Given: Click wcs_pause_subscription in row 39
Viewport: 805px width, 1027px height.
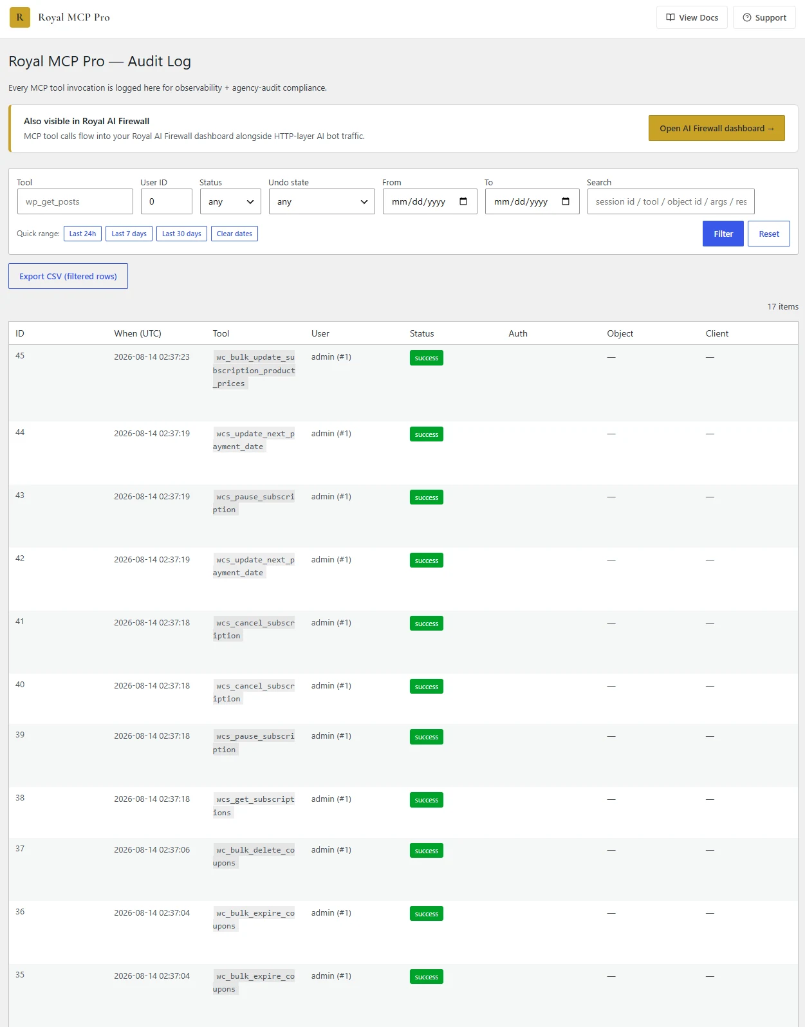Looking at the screenshot, I should [254, 743].
